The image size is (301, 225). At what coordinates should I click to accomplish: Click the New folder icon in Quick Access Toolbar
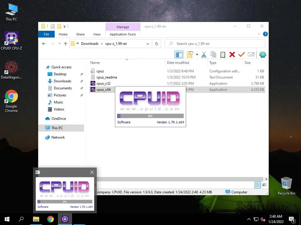(59, 26)
